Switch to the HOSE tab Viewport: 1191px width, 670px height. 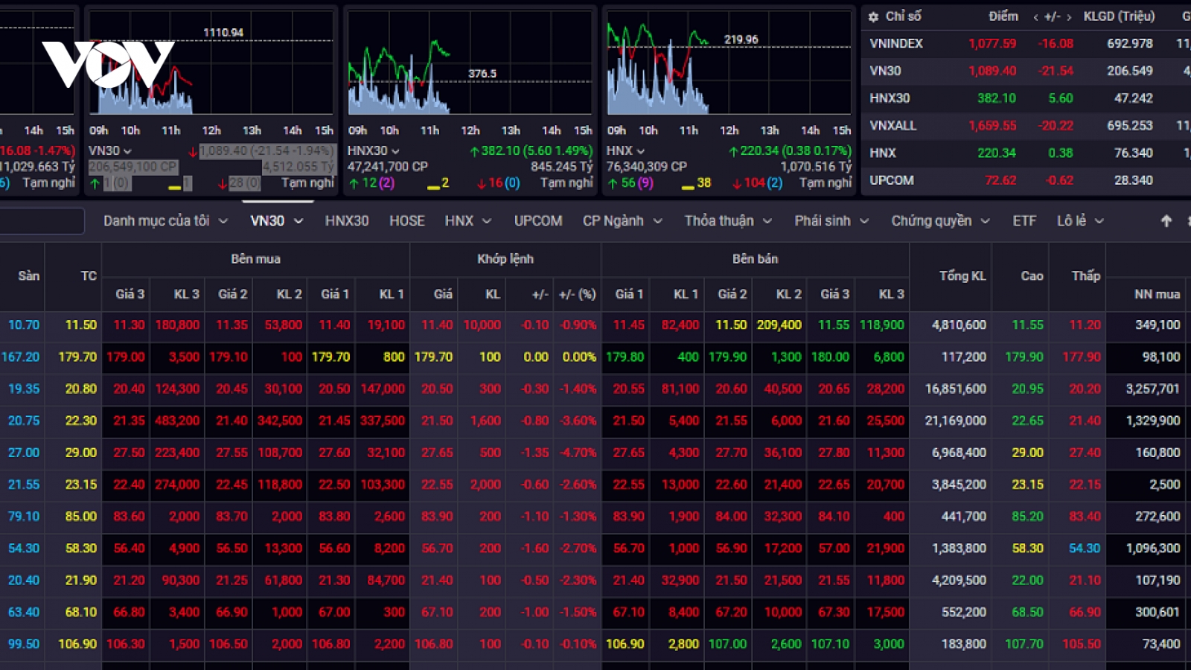pos(407,220)
